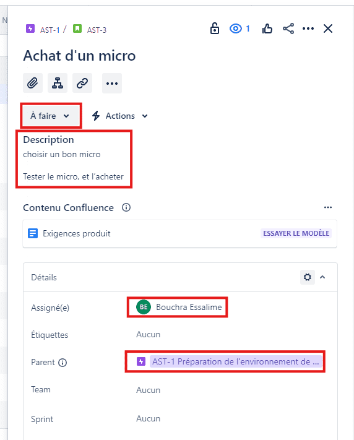Viewport: 354px width, 440px height.
Task: Add a child issue via hierarchy icon
Action: click(58, 83)
